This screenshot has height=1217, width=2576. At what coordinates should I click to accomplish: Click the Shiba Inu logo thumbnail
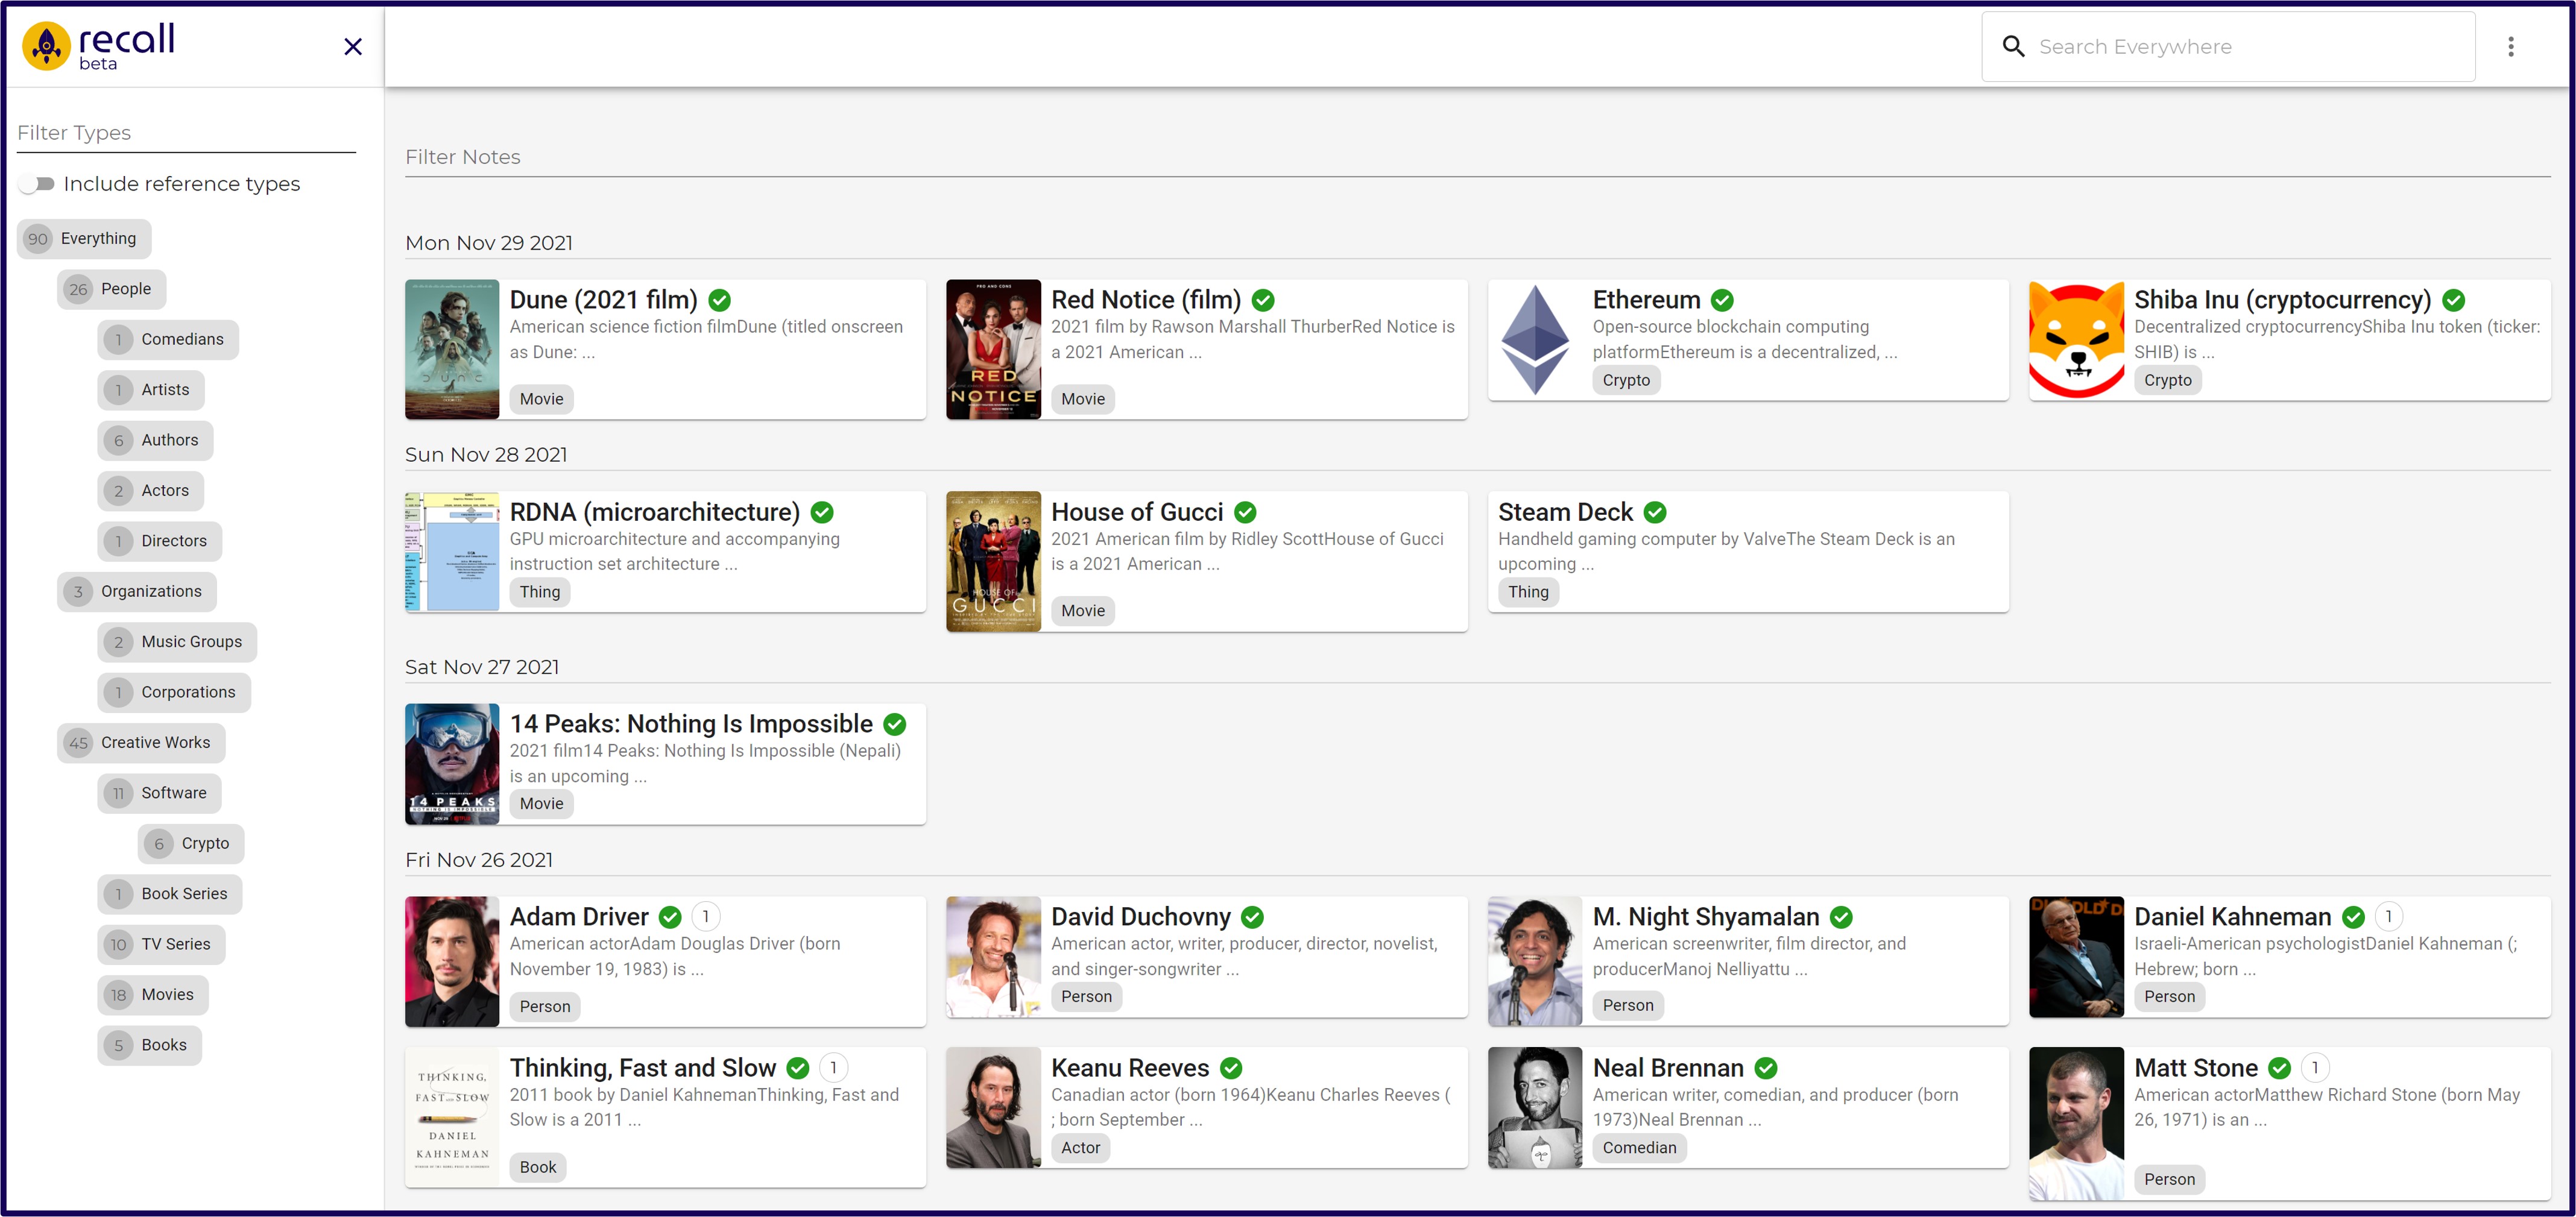coord(2076,340)
